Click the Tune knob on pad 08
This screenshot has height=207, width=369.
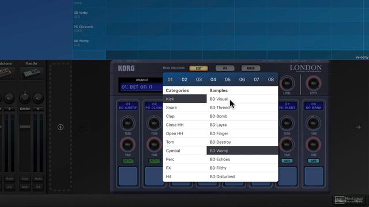point(314,123)
